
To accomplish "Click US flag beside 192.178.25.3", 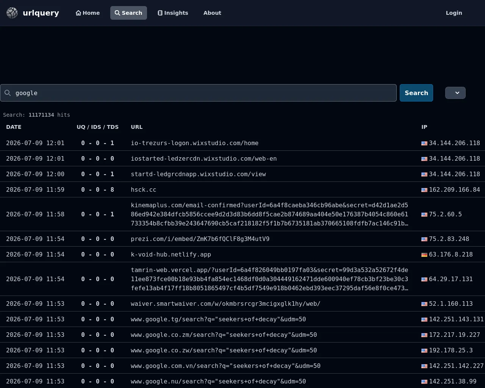I will tap(424, 350).
